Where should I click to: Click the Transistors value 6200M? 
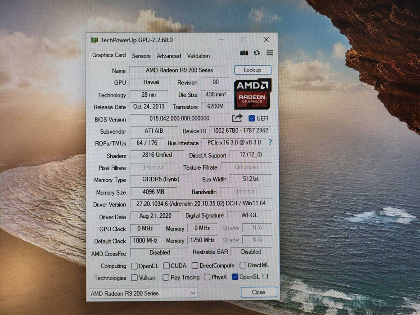click(215, 106)
